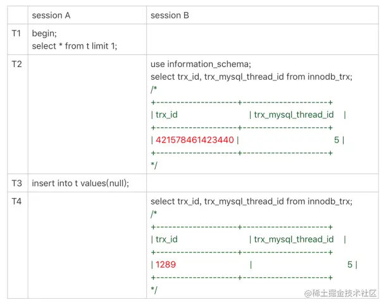The height and width of the screenshot is (307, 386).
Task: Click the 稀土掘金技术社区 watermark text
Action: pyautogui.click(x=346, y=294)
